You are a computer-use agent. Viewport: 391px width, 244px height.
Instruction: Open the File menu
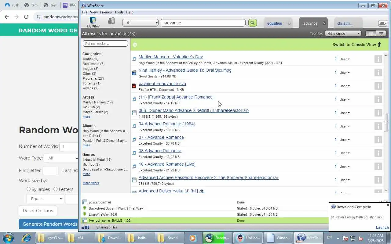pos(85,12)
